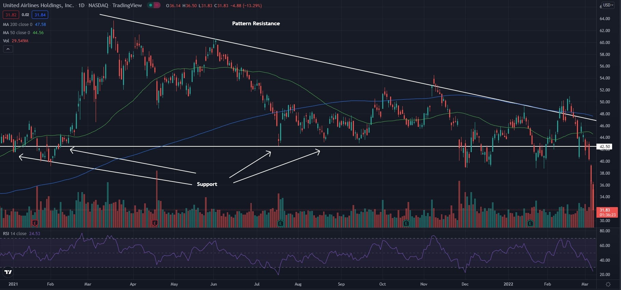The width and height of the screenshot is (621, 290).
Task: Click the 36.00 price axis label
Action: [605, 185]
